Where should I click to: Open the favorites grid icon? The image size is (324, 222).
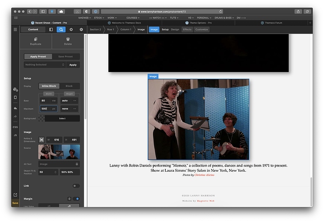(x=15, y=18)
